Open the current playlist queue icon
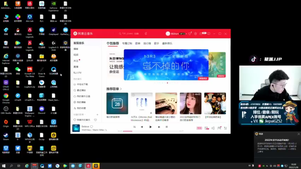The image size is (301, 169). click(225, 128)
